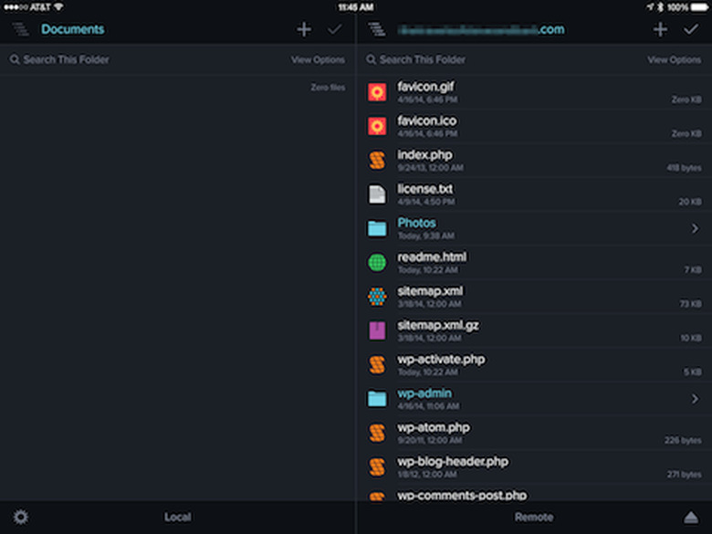
Task: Tap the wp-admin folder icon
Action: point(377,399)
